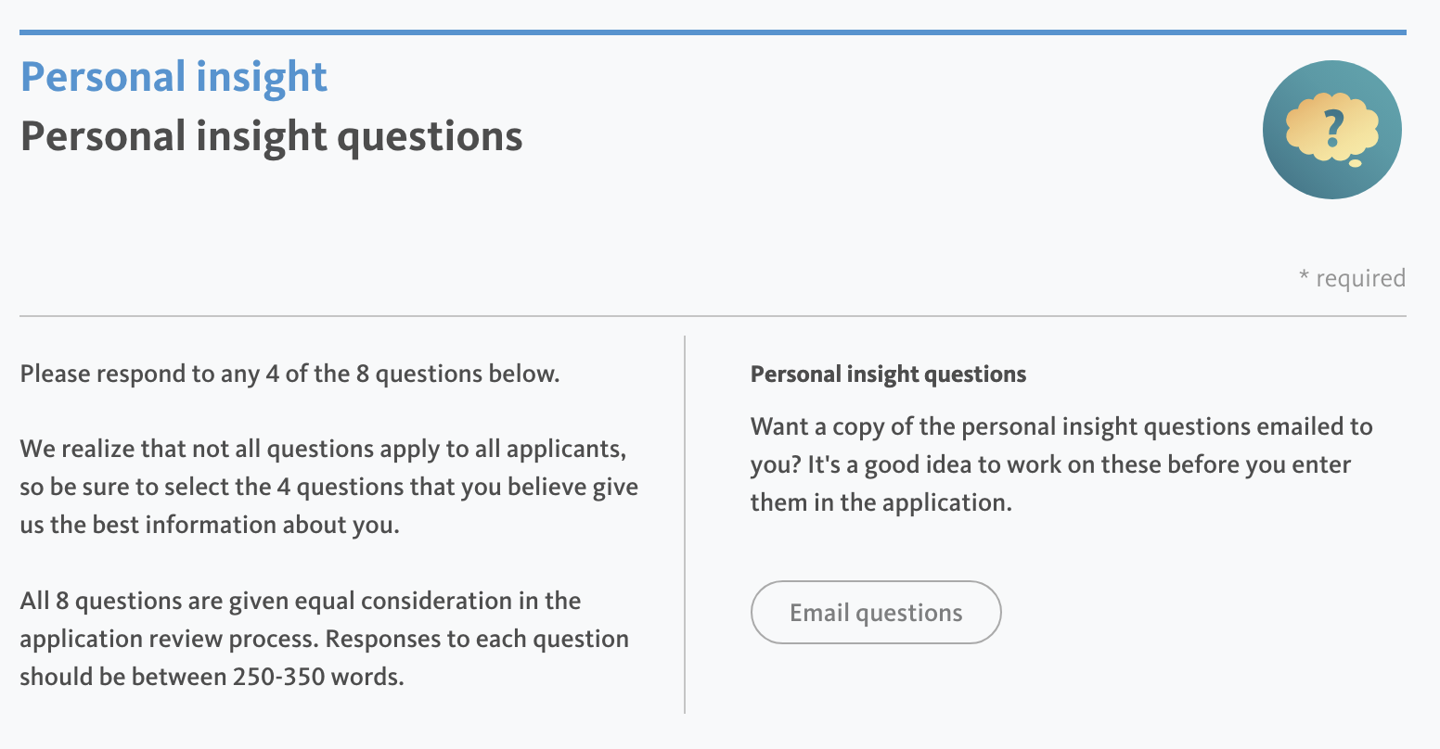Click the 'Please respond to any 4' sentence
1440x749 pixels.
(289, 374)
